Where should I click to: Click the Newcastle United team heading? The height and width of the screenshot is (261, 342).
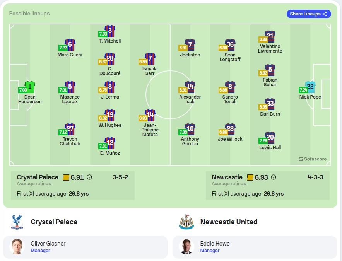(x=229, y=222)
